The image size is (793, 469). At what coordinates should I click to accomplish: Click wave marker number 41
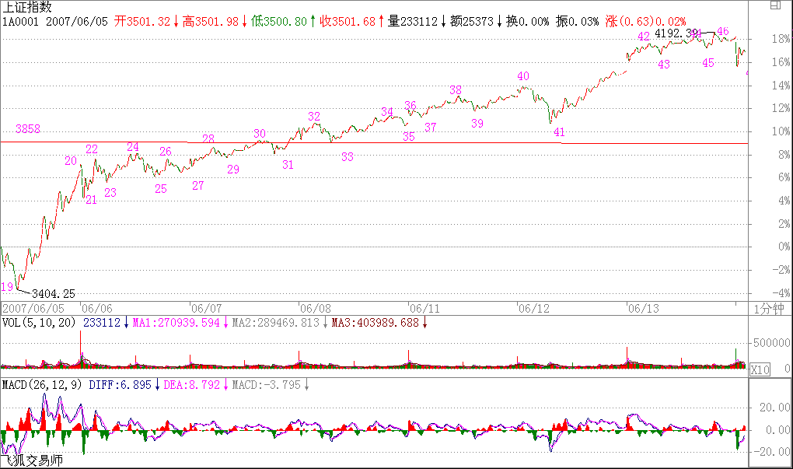(559, 132)
